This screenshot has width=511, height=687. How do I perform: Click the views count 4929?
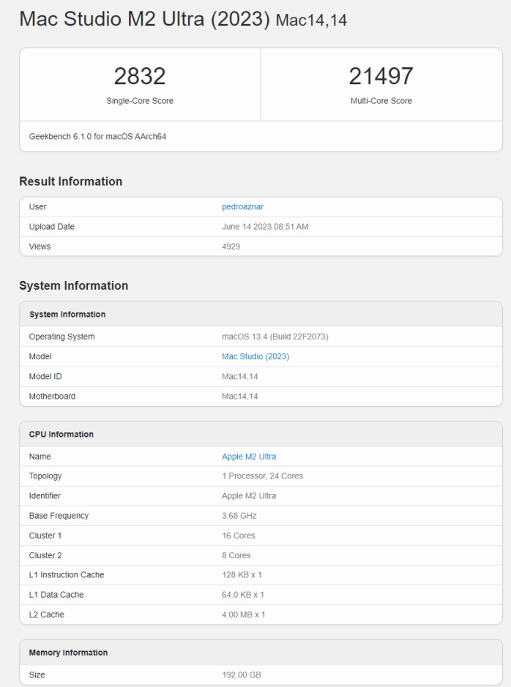coord(231,247)
